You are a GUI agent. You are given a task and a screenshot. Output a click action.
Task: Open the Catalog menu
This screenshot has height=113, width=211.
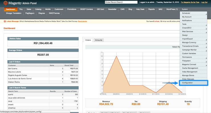pos(38,9)
